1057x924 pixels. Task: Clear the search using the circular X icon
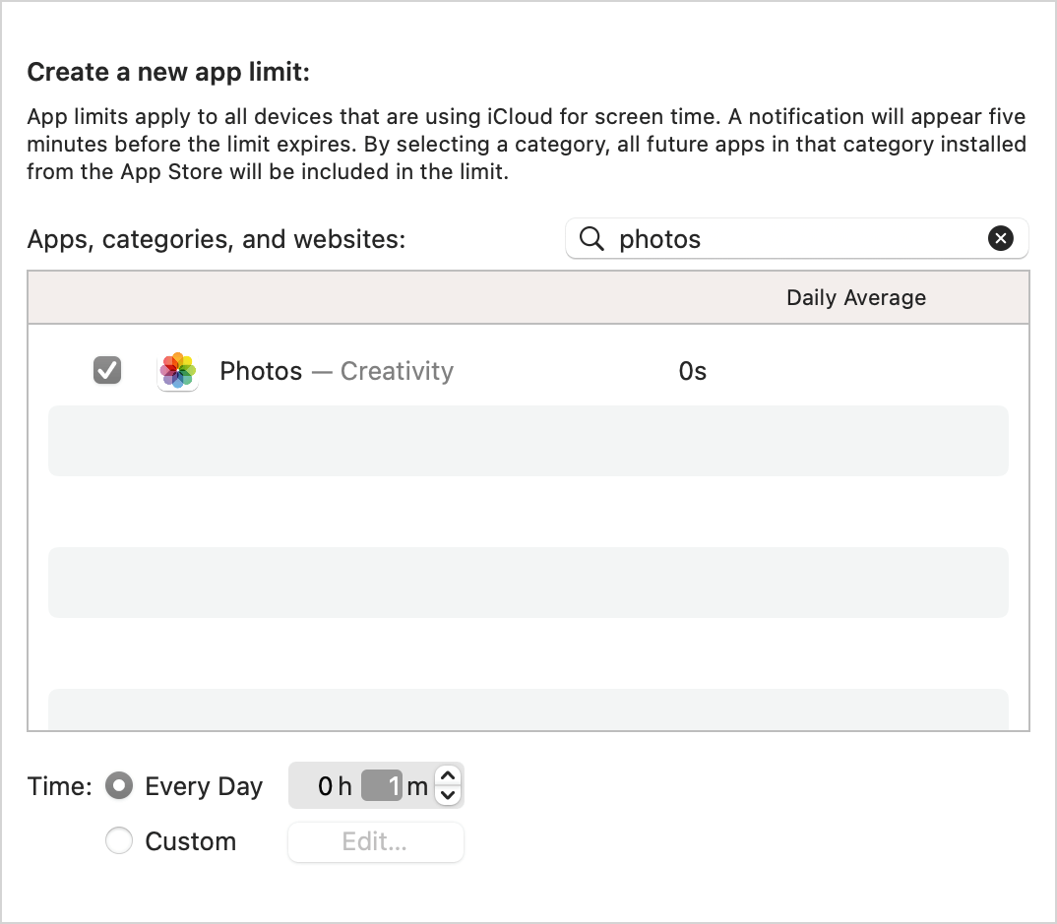1001,238
